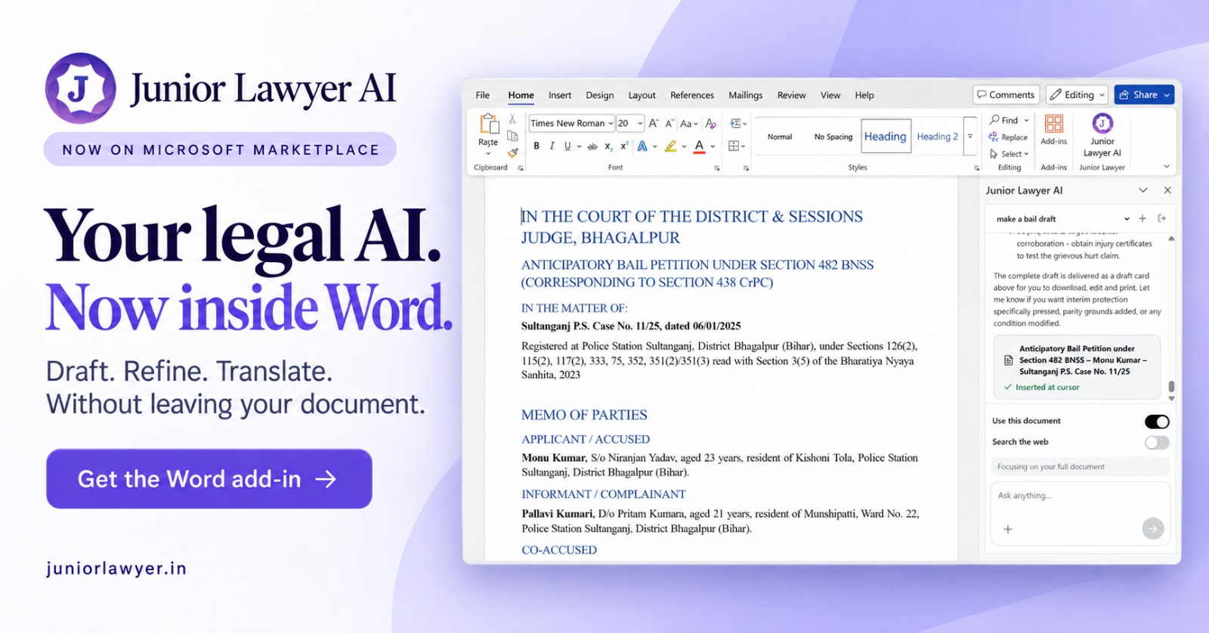The image size is (1209, 633).
Task: Apply Superscript formatting
Action: (624, 146)
